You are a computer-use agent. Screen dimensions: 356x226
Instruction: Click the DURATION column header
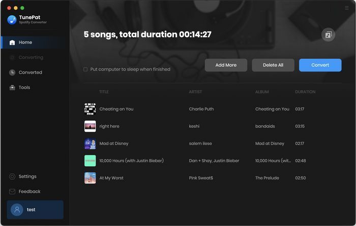point(305,92)
